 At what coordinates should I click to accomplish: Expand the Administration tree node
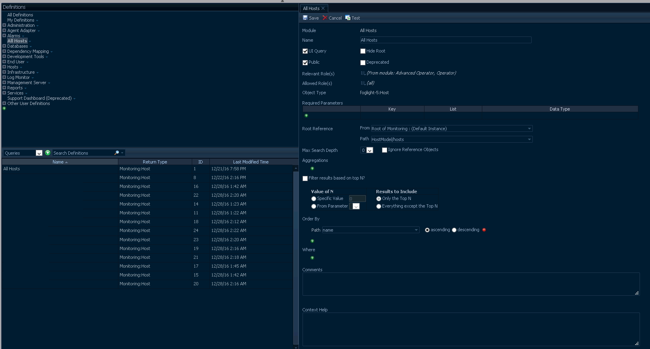tap(4, 25)
